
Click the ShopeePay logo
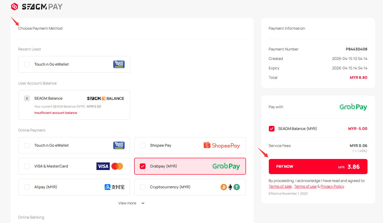(221, 145)
